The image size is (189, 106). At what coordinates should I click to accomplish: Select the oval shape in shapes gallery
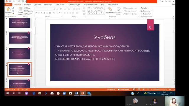[99, 8]
